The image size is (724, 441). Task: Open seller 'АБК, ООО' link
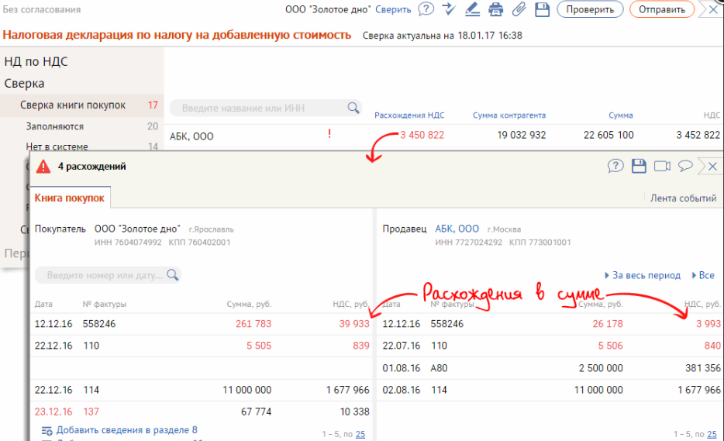click(457, 229)
